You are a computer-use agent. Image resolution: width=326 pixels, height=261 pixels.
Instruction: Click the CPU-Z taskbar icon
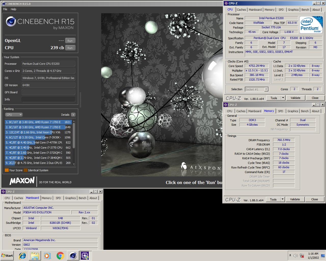point(85,255)
